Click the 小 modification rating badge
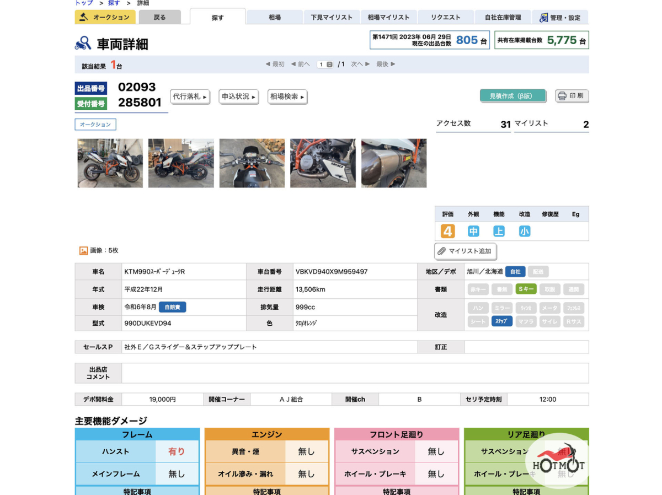This screenshot has height=495, width=662. [x=525, y=231]
